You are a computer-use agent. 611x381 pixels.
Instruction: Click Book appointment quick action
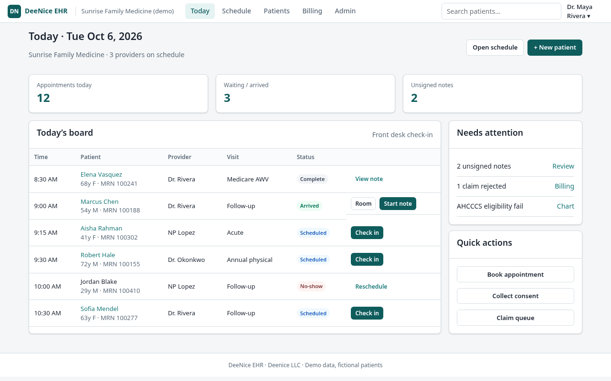516,274
